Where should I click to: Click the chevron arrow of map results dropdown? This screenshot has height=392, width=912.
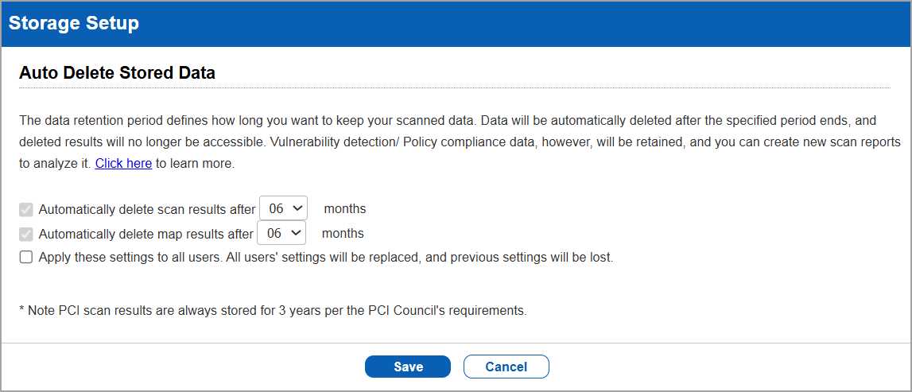point(296,232)
